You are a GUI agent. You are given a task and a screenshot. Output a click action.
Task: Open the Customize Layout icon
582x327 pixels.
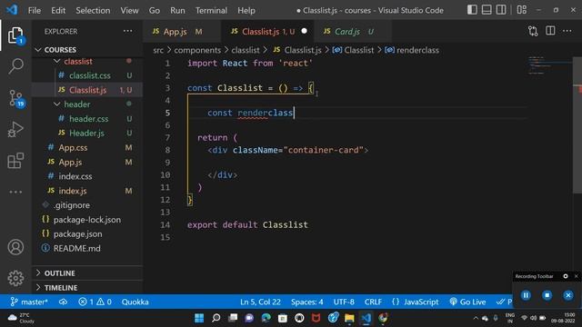(521, 10)
